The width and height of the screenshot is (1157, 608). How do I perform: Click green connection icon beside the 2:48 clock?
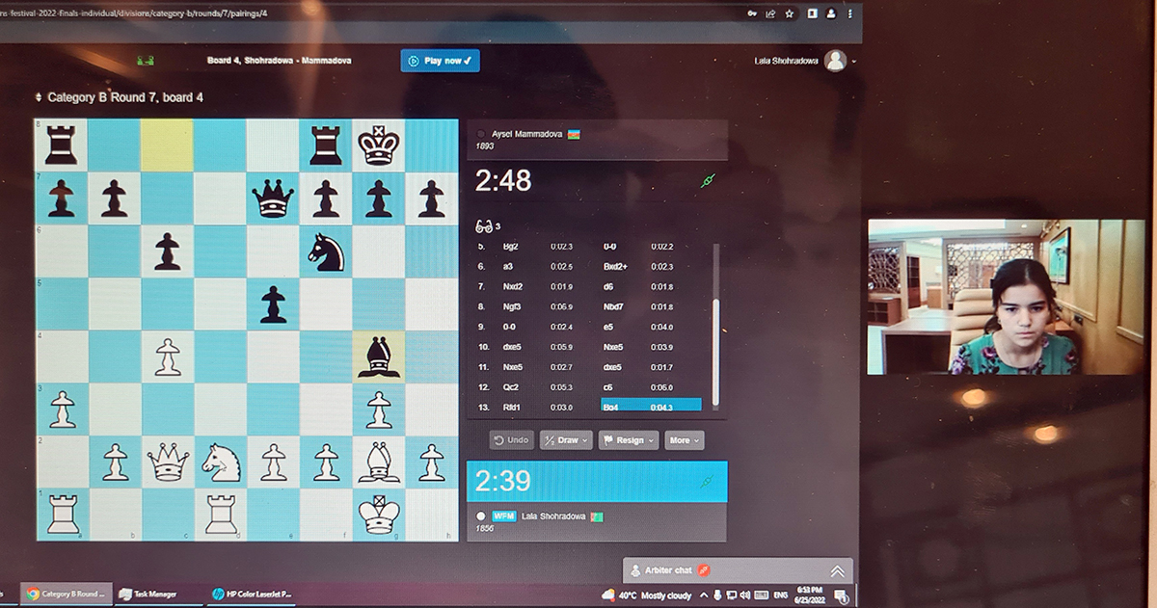707,181
